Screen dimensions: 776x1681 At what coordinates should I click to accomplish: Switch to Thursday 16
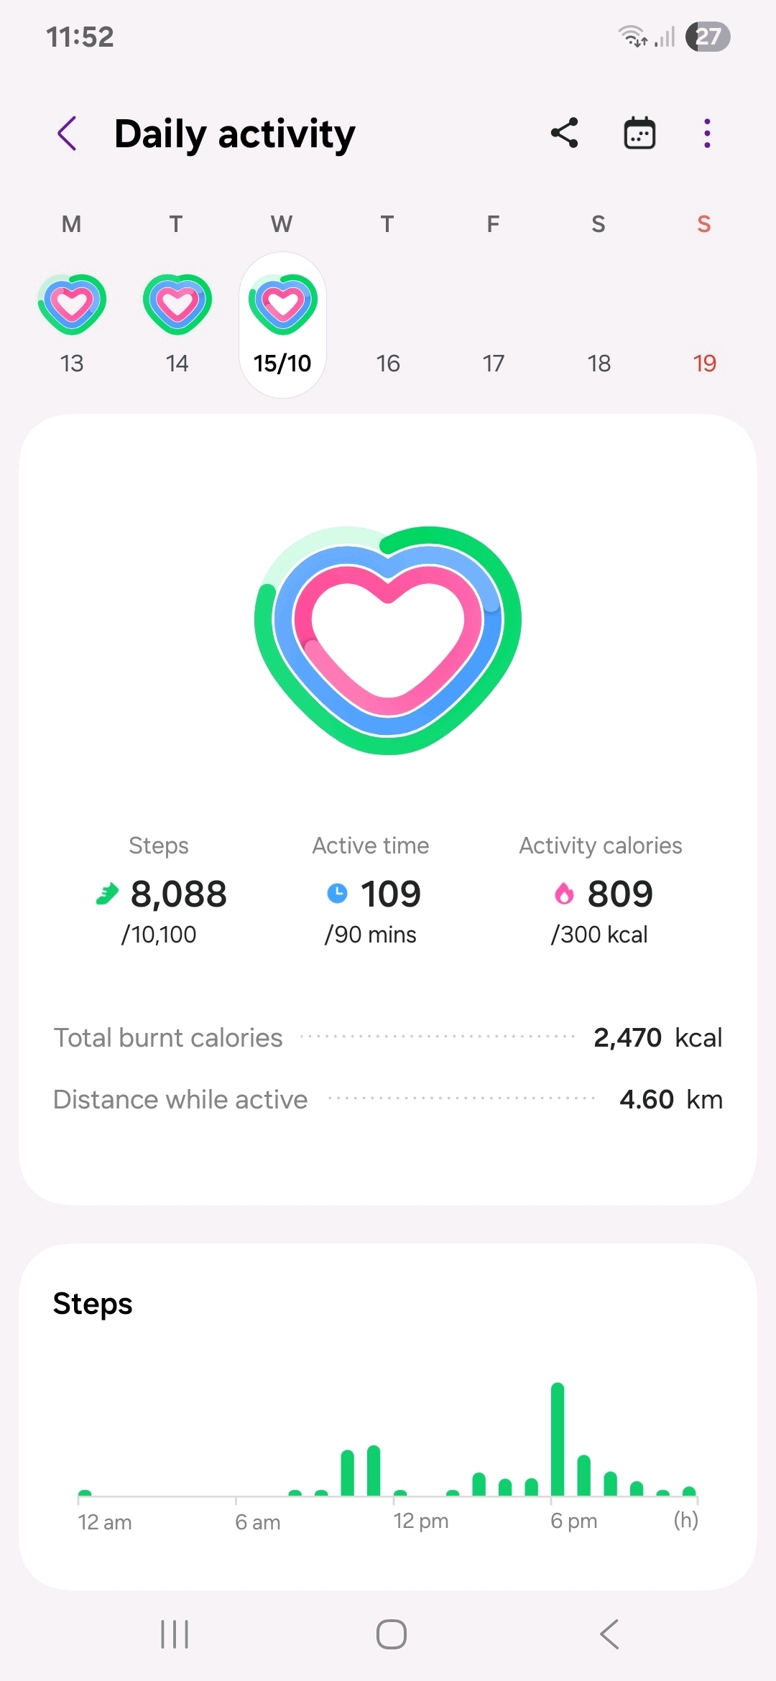click(x=388, y=363)
